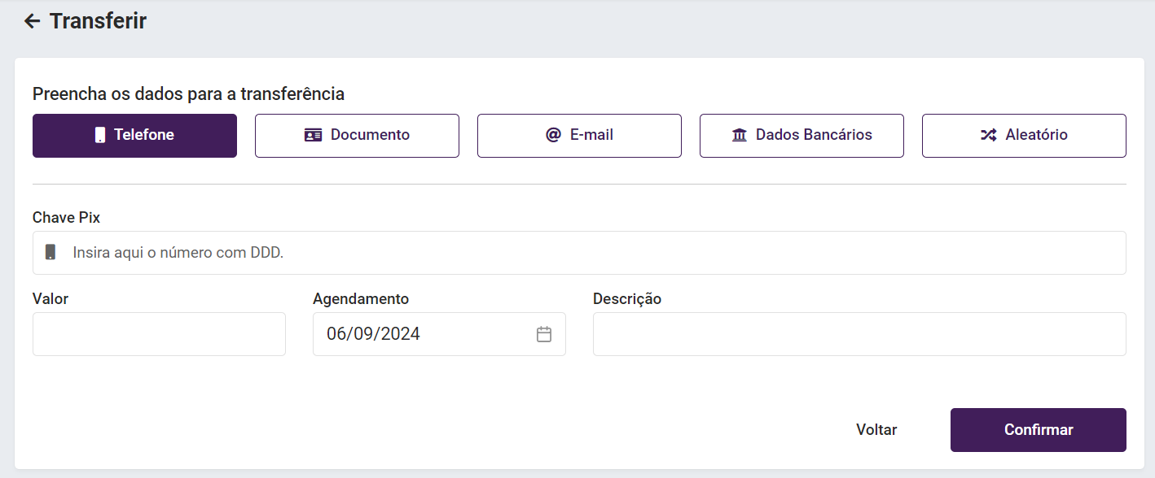Click into the Descrição text field

coord(859,334)
